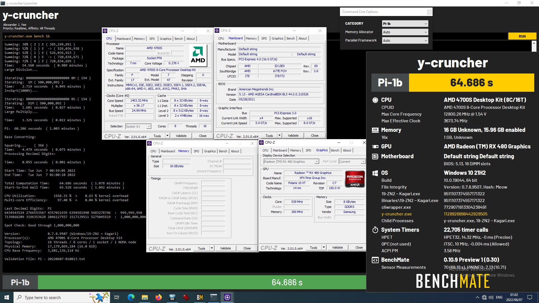Open the notification center icon
This screenshot has width=539, height=303.
point(530,297)
